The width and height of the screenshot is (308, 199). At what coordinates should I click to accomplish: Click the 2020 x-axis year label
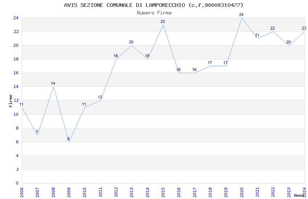coord(242,192)
